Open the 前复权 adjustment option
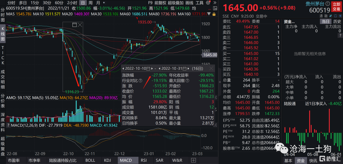This screenshot has width=343, height=164. pyautogui.click(x=160, y=3)
